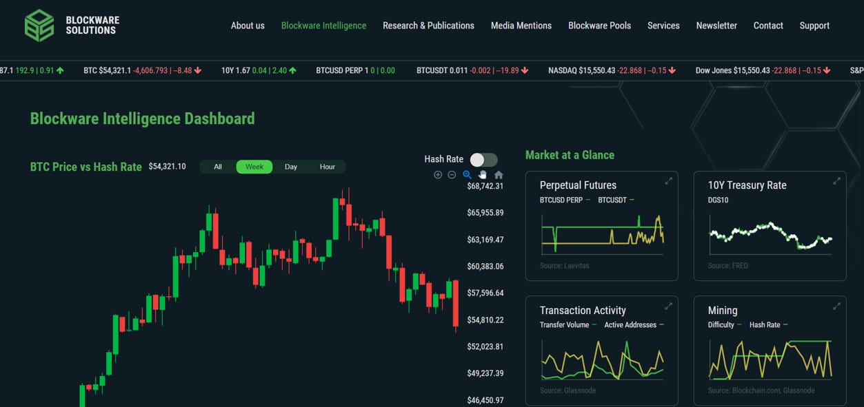Select the All time range
The image size is (864, 407).
pyautogui.click(x=218, y=167)
